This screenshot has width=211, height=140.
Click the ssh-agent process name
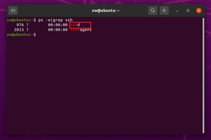click(x=81, y=30)
